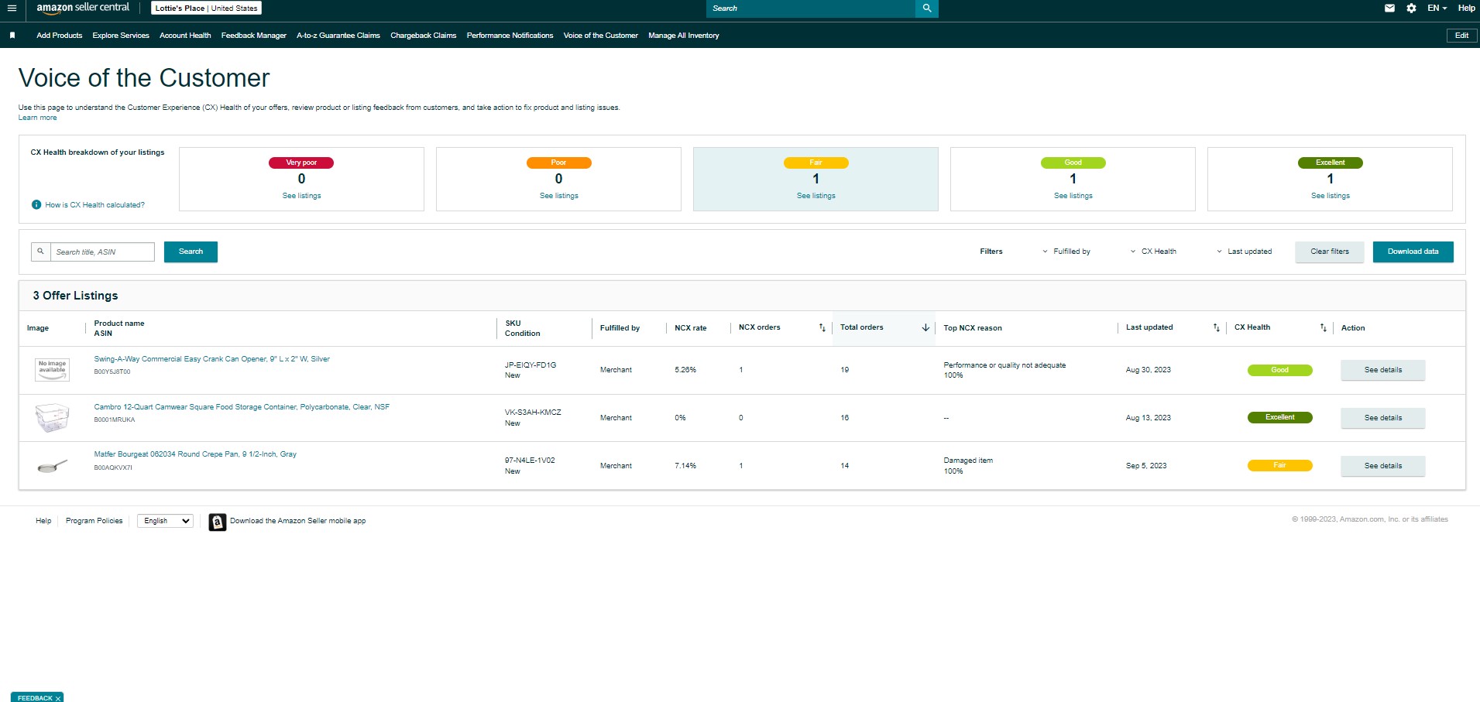The image size is (1480, 702).
Task: Click the Amazon Seller Central logo
Action: click(x=83, y=8)
